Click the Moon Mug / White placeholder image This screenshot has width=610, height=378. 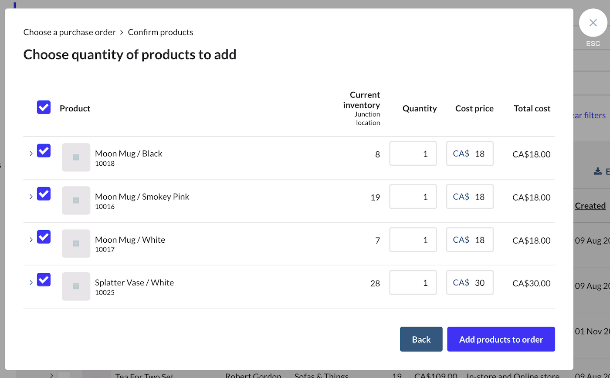(76, 244)
